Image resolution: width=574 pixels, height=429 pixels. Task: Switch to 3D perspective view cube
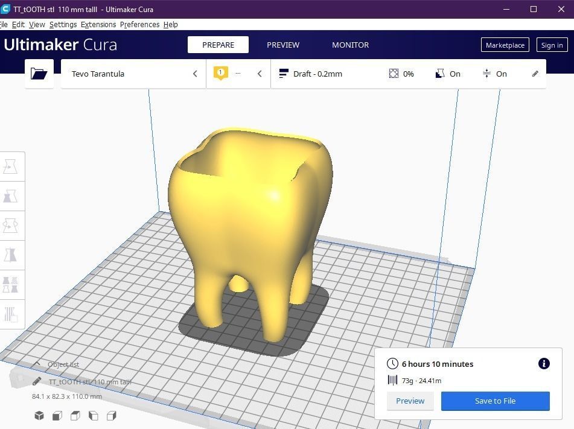point(39,416)
